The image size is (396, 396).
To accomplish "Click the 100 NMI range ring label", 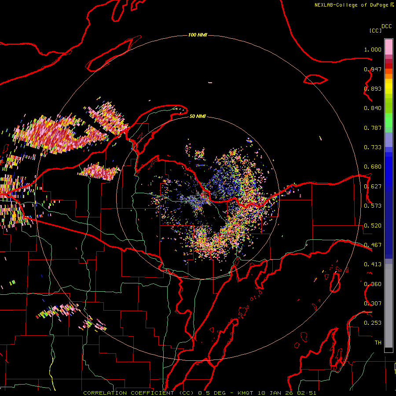I will click(198, 35).
